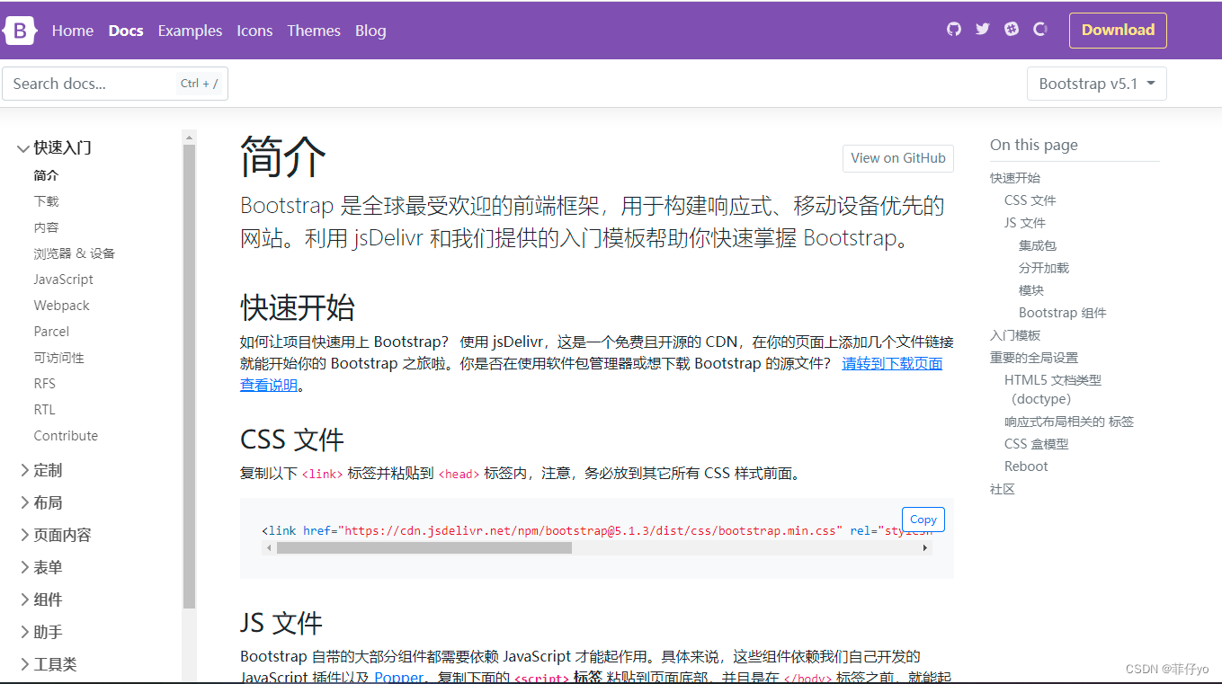This screenshot has width=1222, height=684.
Task: Open the Open Collective icon link
Action: point(1040,29)
